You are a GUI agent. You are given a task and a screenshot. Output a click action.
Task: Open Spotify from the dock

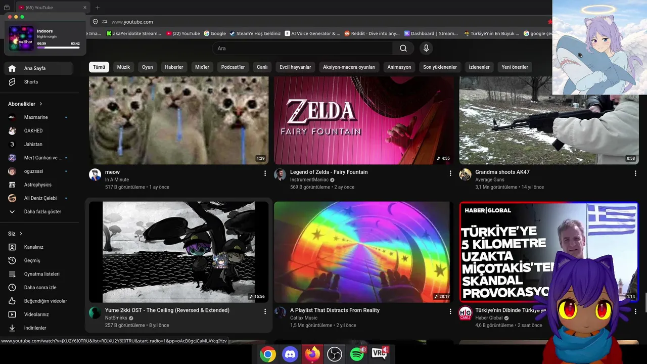point(357,354)
